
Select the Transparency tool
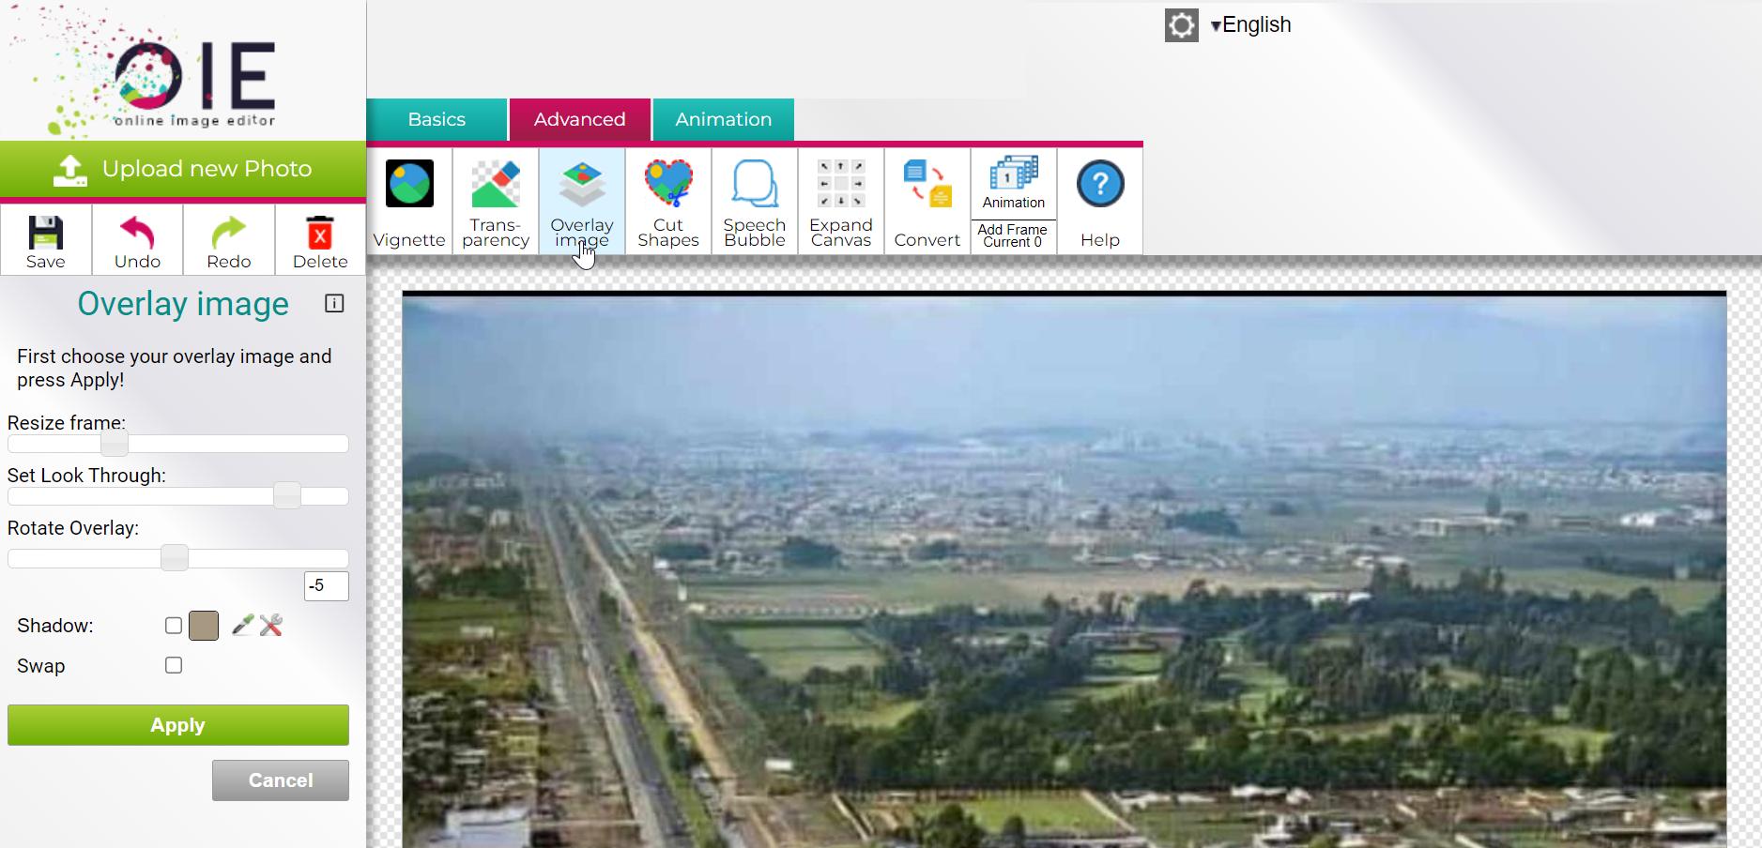tap(496, 202)
